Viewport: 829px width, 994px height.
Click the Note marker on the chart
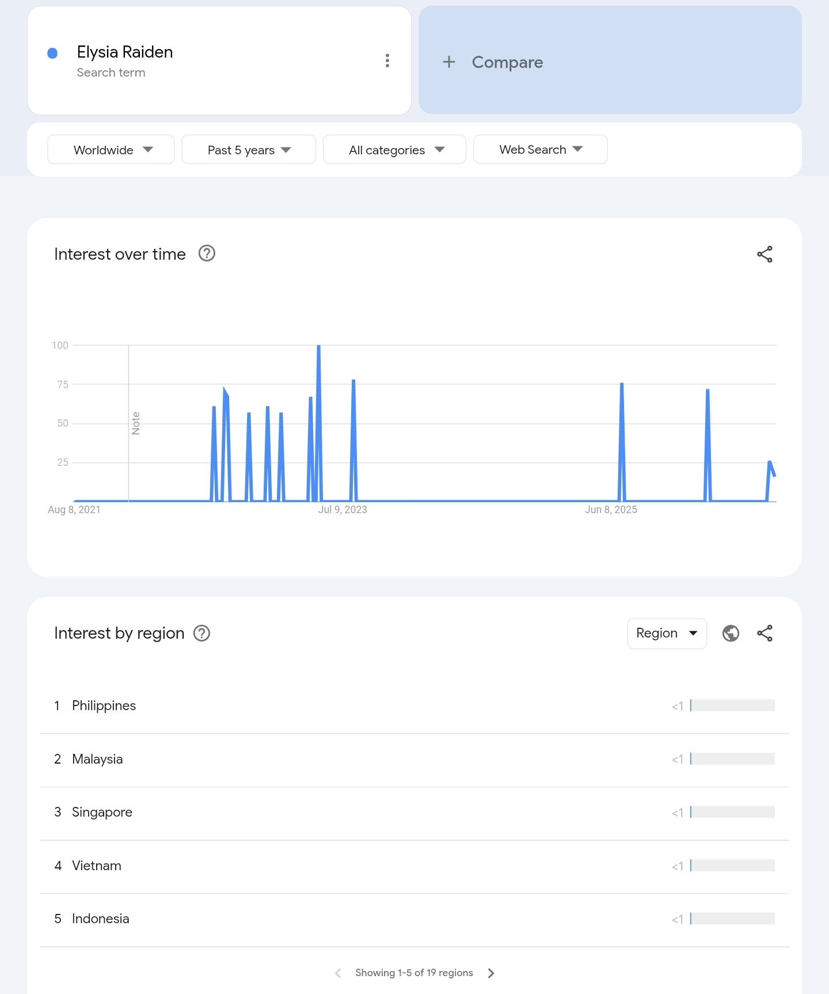tap(136, 423)
